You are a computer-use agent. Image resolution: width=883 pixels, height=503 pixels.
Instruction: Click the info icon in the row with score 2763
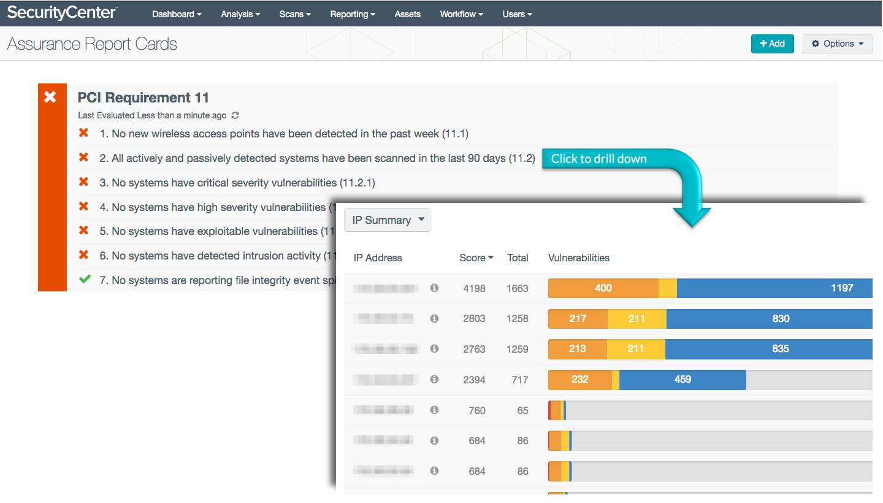point(434,348)
